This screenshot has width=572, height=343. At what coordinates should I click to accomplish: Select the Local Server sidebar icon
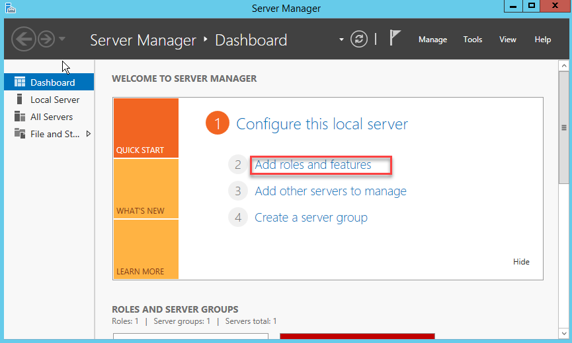tap(20, 100)
